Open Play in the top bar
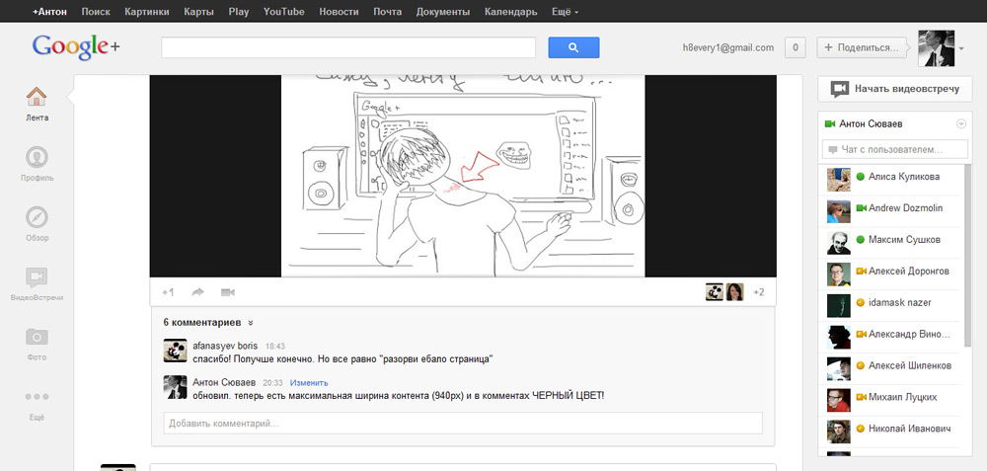The image size is (987, 471). (x=239, y=11)
